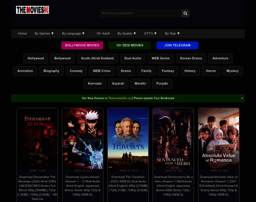Click the Join Telegram button
The height and width of the screenshot is (202, 256).
pyautogui.click(x=177, y=45)
